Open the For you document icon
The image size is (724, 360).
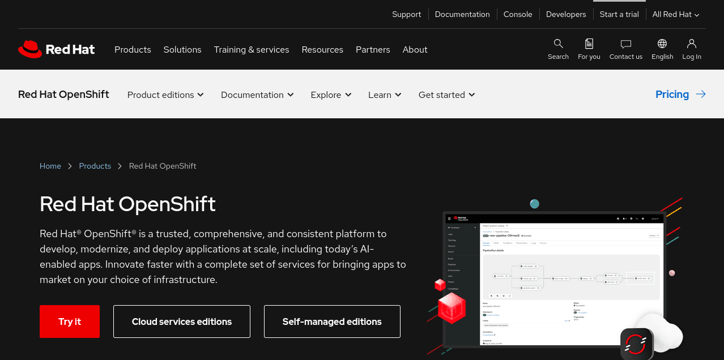coord(589,44)
